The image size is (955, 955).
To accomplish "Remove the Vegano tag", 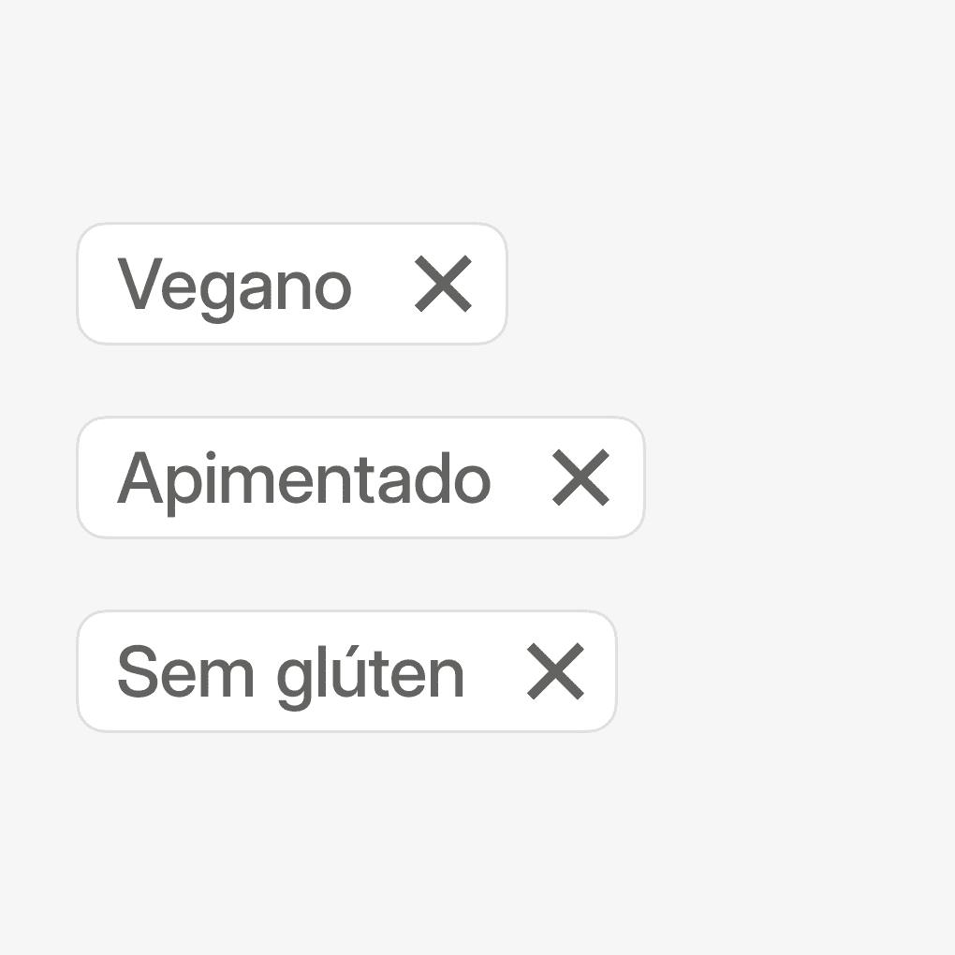I will coord(443,285).
